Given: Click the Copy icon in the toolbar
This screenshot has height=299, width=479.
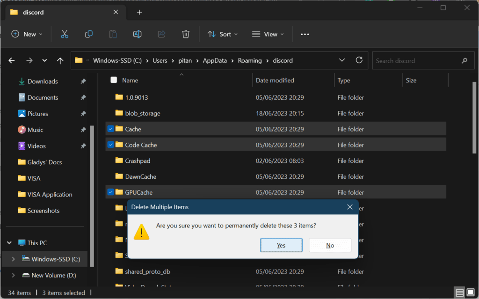Looking at the screenshot, I should (88, 34).
